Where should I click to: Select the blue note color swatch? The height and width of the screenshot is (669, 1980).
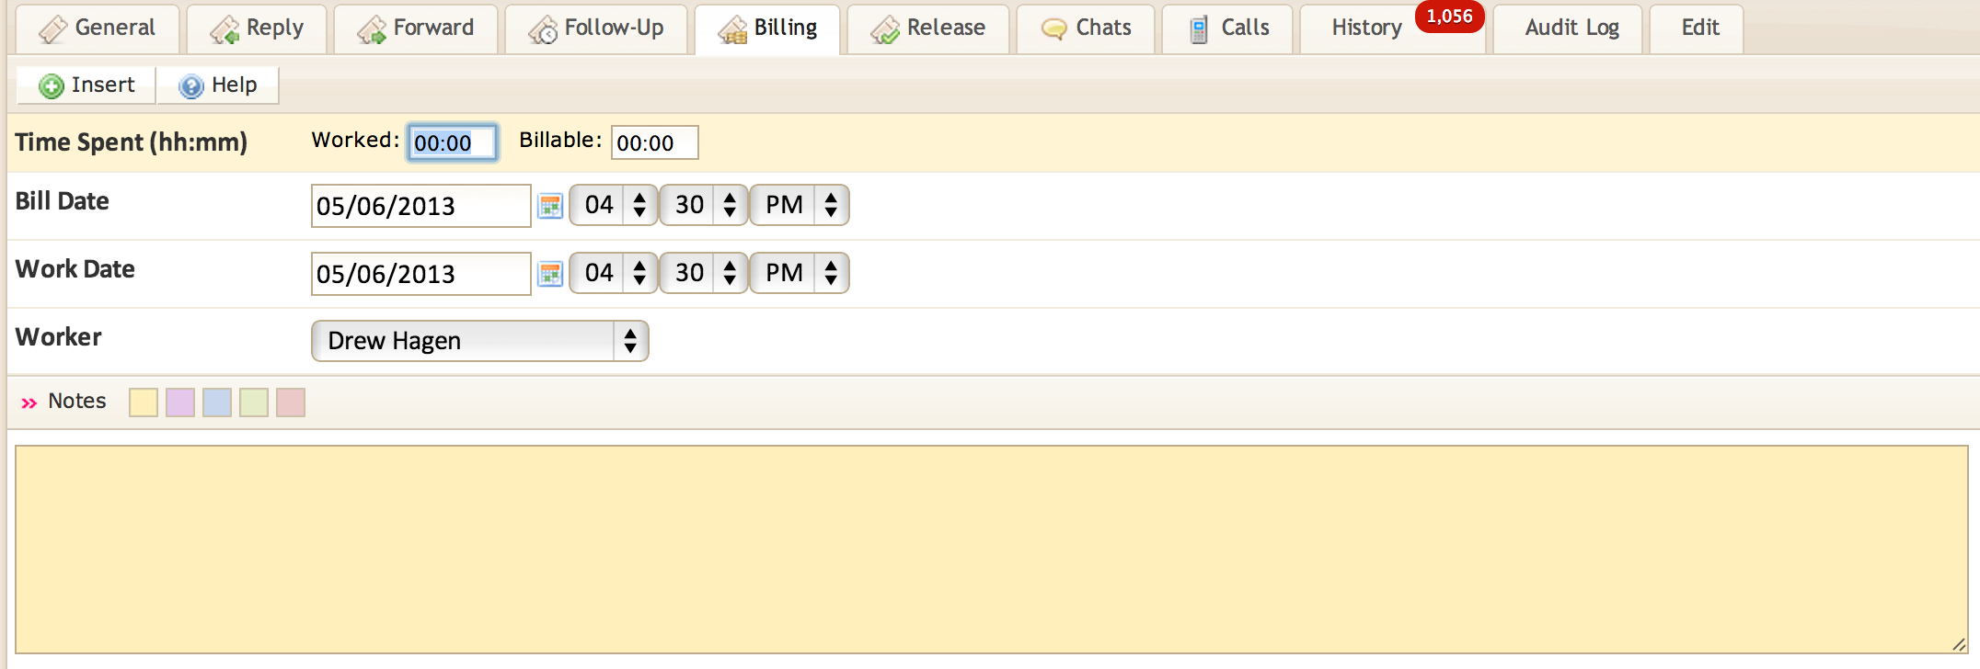tap(217, 403)
